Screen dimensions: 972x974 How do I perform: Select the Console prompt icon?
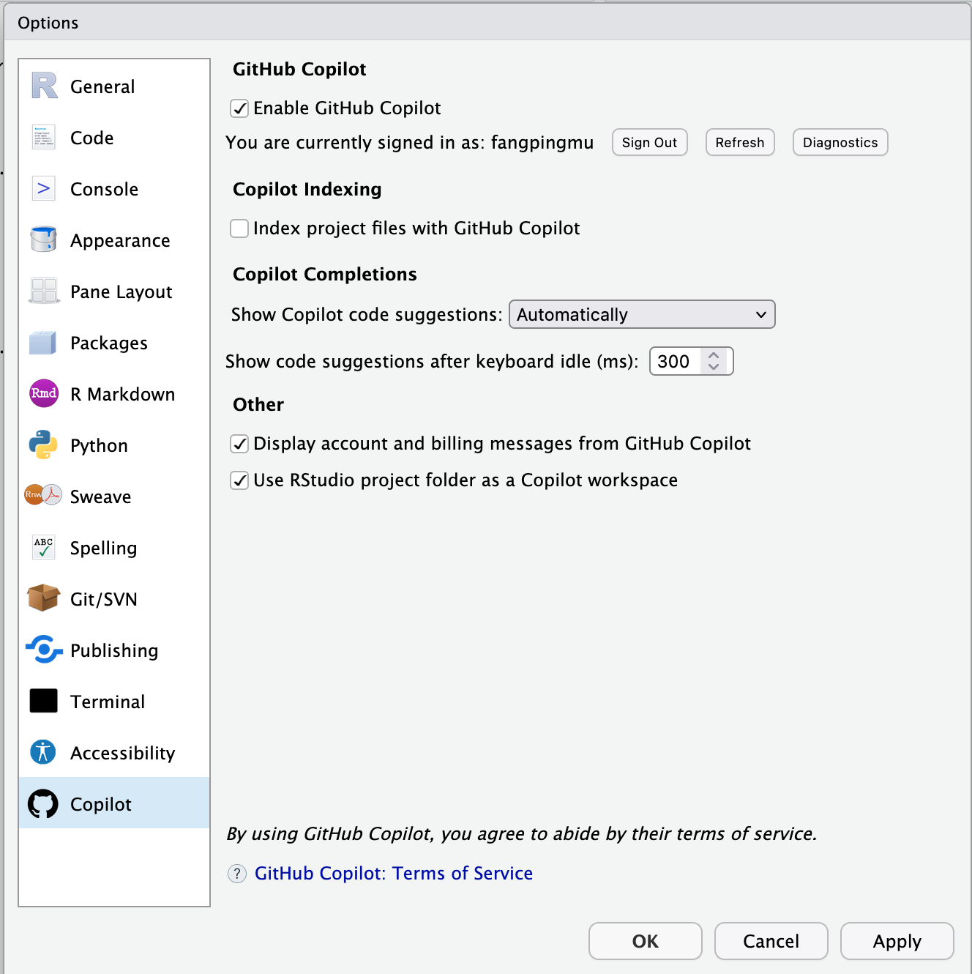click(44, 189)
